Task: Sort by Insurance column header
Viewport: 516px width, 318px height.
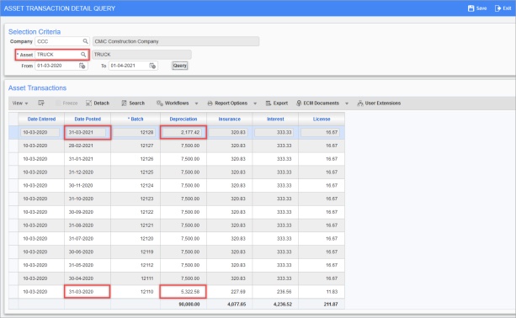Action: (229, 119)
